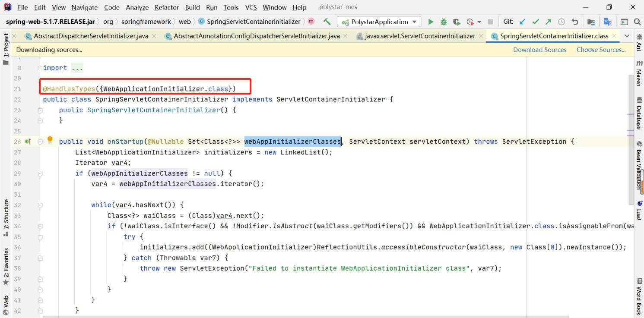Show Git history clock icon
This screenshot has height=318, width=644.
[x=562, y=22]
